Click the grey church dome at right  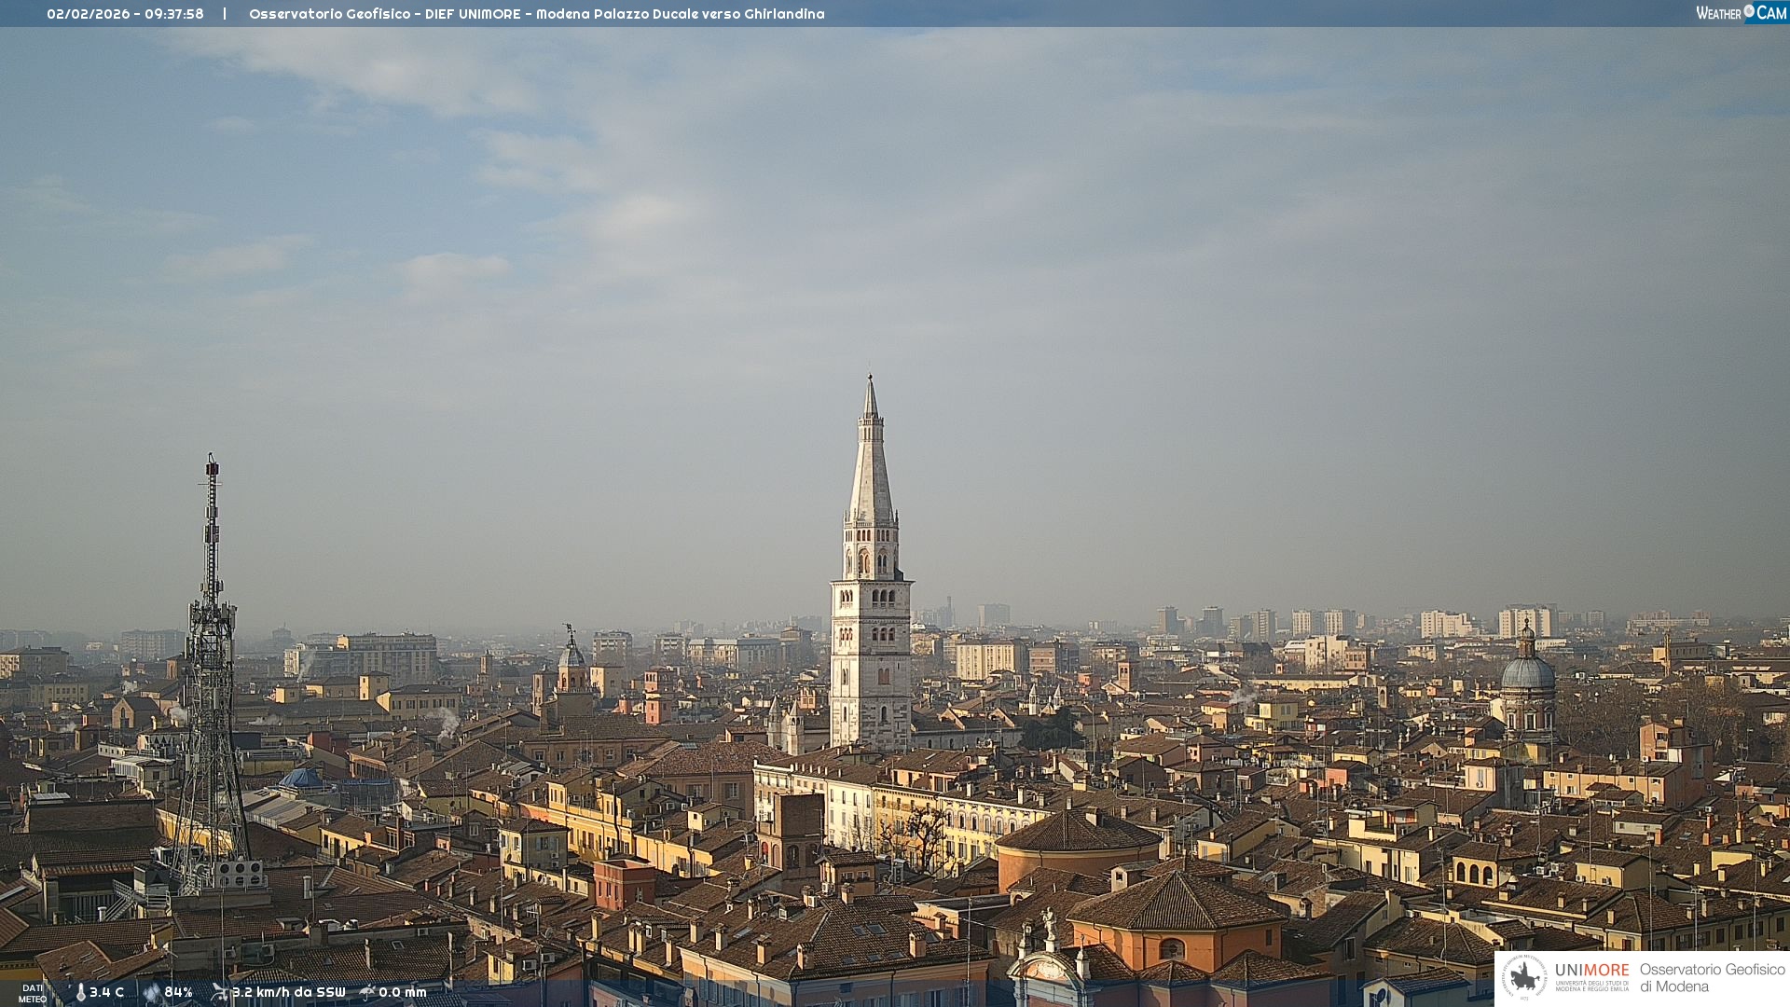(1527, 671)
